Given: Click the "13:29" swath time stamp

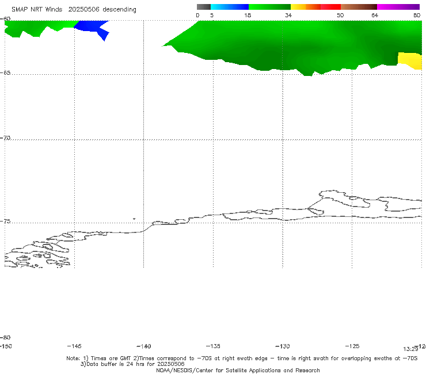Looking at the screenshot, I should (x=410, y=349).
